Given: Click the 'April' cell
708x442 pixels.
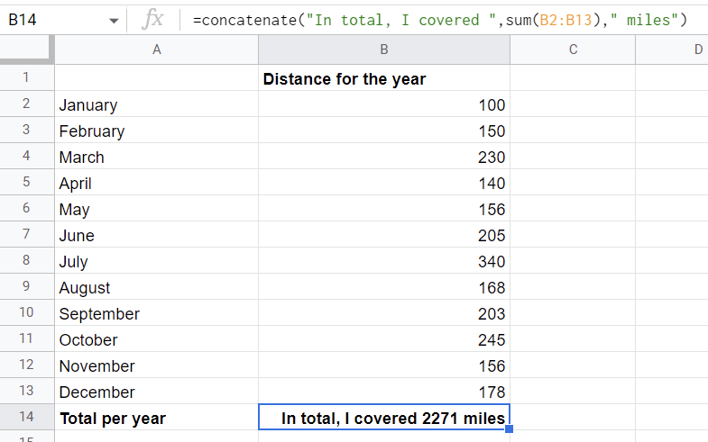Looking at the screenshot, I should click(157, 183).
